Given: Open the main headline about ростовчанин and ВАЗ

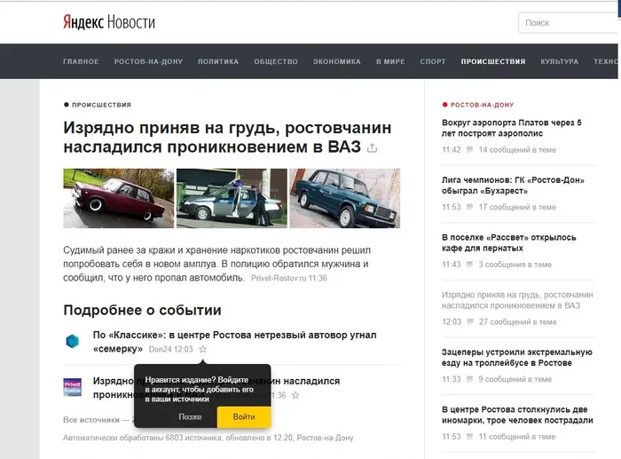Looking at the screenshot, I should click(227, 137).
